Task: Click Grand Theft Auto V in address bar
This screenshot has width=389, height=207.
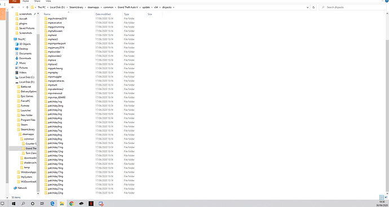Action: 127,7
